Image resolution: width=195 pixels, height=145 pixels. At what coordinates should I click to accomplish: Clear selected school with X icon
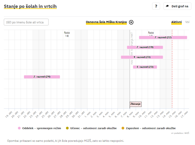131,22
